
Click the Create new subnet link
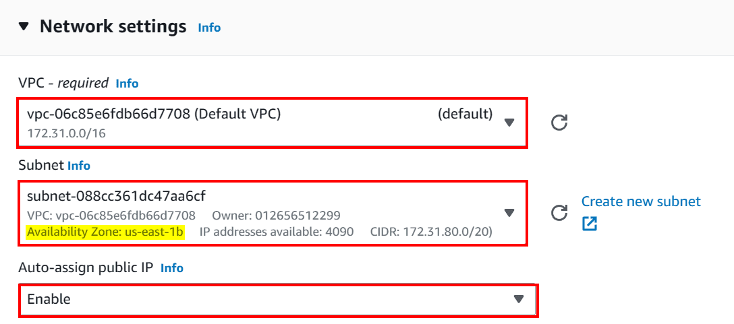641,201
